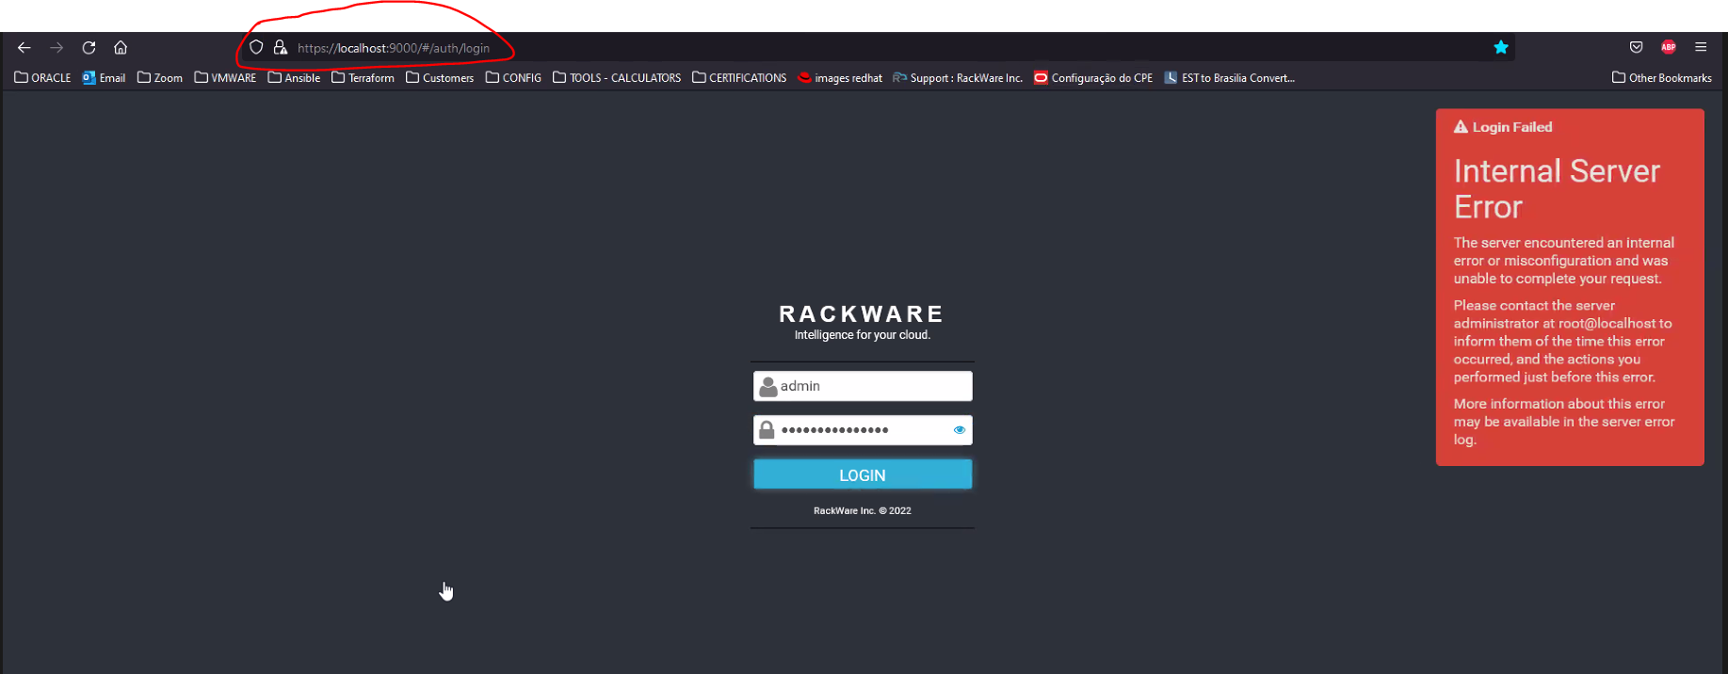Open the images redhat bookmark
Viewport: 1728px width, 674px height.
840,78
